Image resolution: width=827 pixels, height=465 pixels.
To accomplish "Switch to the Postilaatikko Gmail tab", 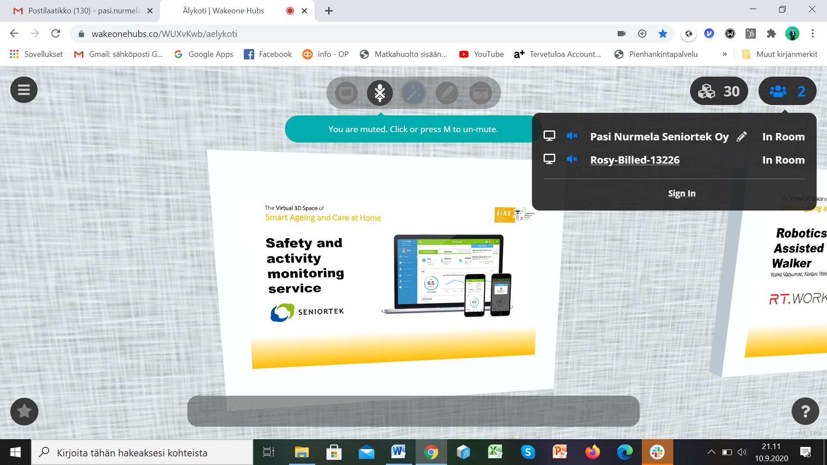I will click(x=80, y=11).
